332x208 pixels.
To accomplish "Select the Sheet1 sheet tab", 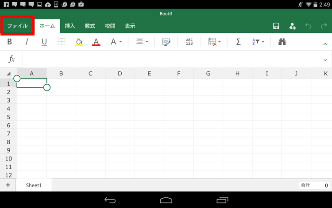I will pos(34,185).
